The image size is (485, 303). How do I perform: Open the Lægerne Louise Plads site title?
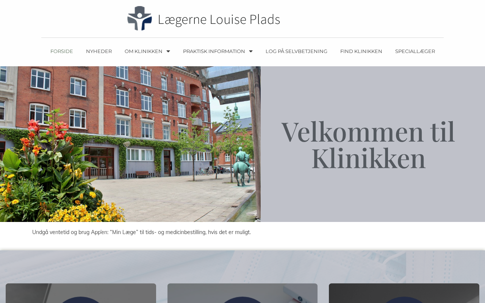click(x=219, y=19)
